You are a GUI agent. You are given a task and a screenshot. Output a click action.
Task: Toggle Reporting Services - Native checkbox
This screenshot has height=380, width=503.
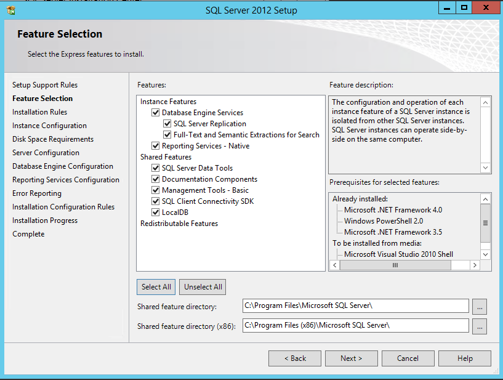(156, 146)
